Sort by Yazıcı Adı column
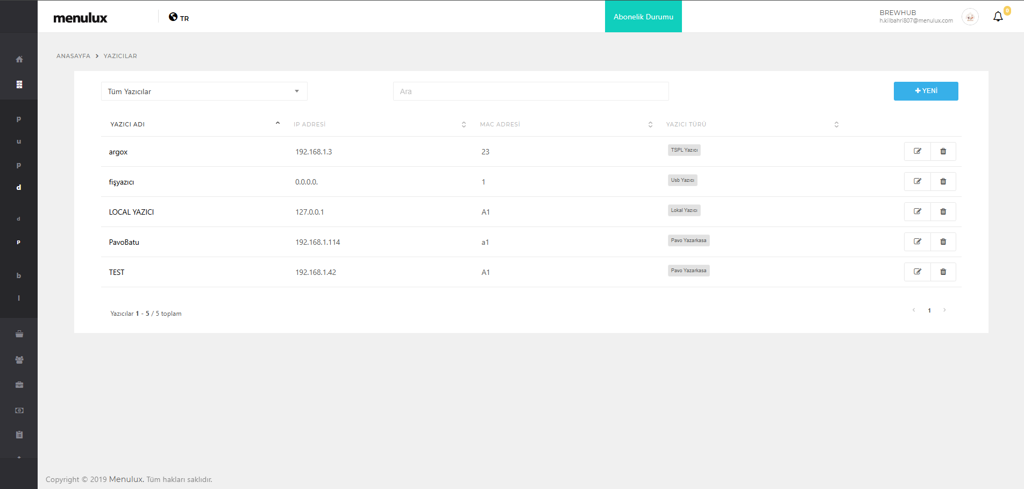The width and height of the screenshot is (1024, 489). 128,124
